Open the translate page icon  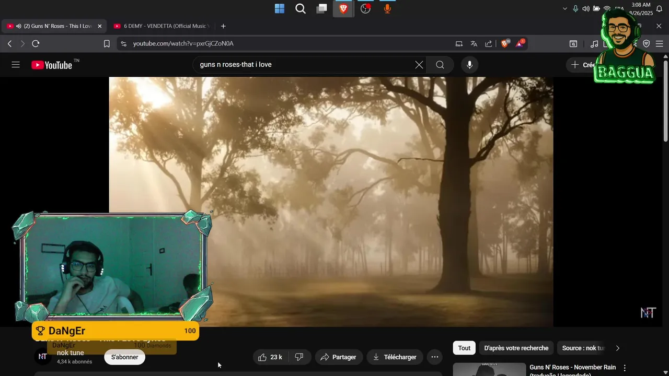click(x=474, y=44)
